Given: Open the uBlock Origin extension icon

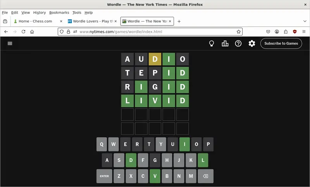Looking at the screenshot, I should (294, 32).
